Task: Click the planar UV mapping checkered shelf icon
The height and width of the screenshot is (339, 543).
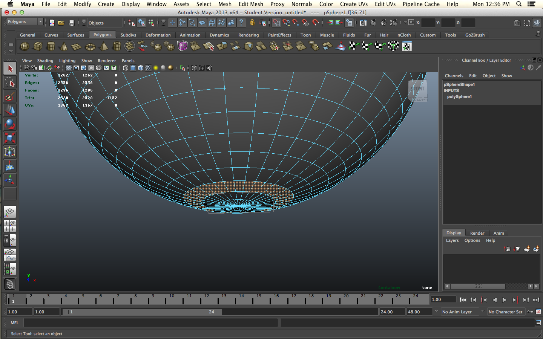Action: (353, 46)
